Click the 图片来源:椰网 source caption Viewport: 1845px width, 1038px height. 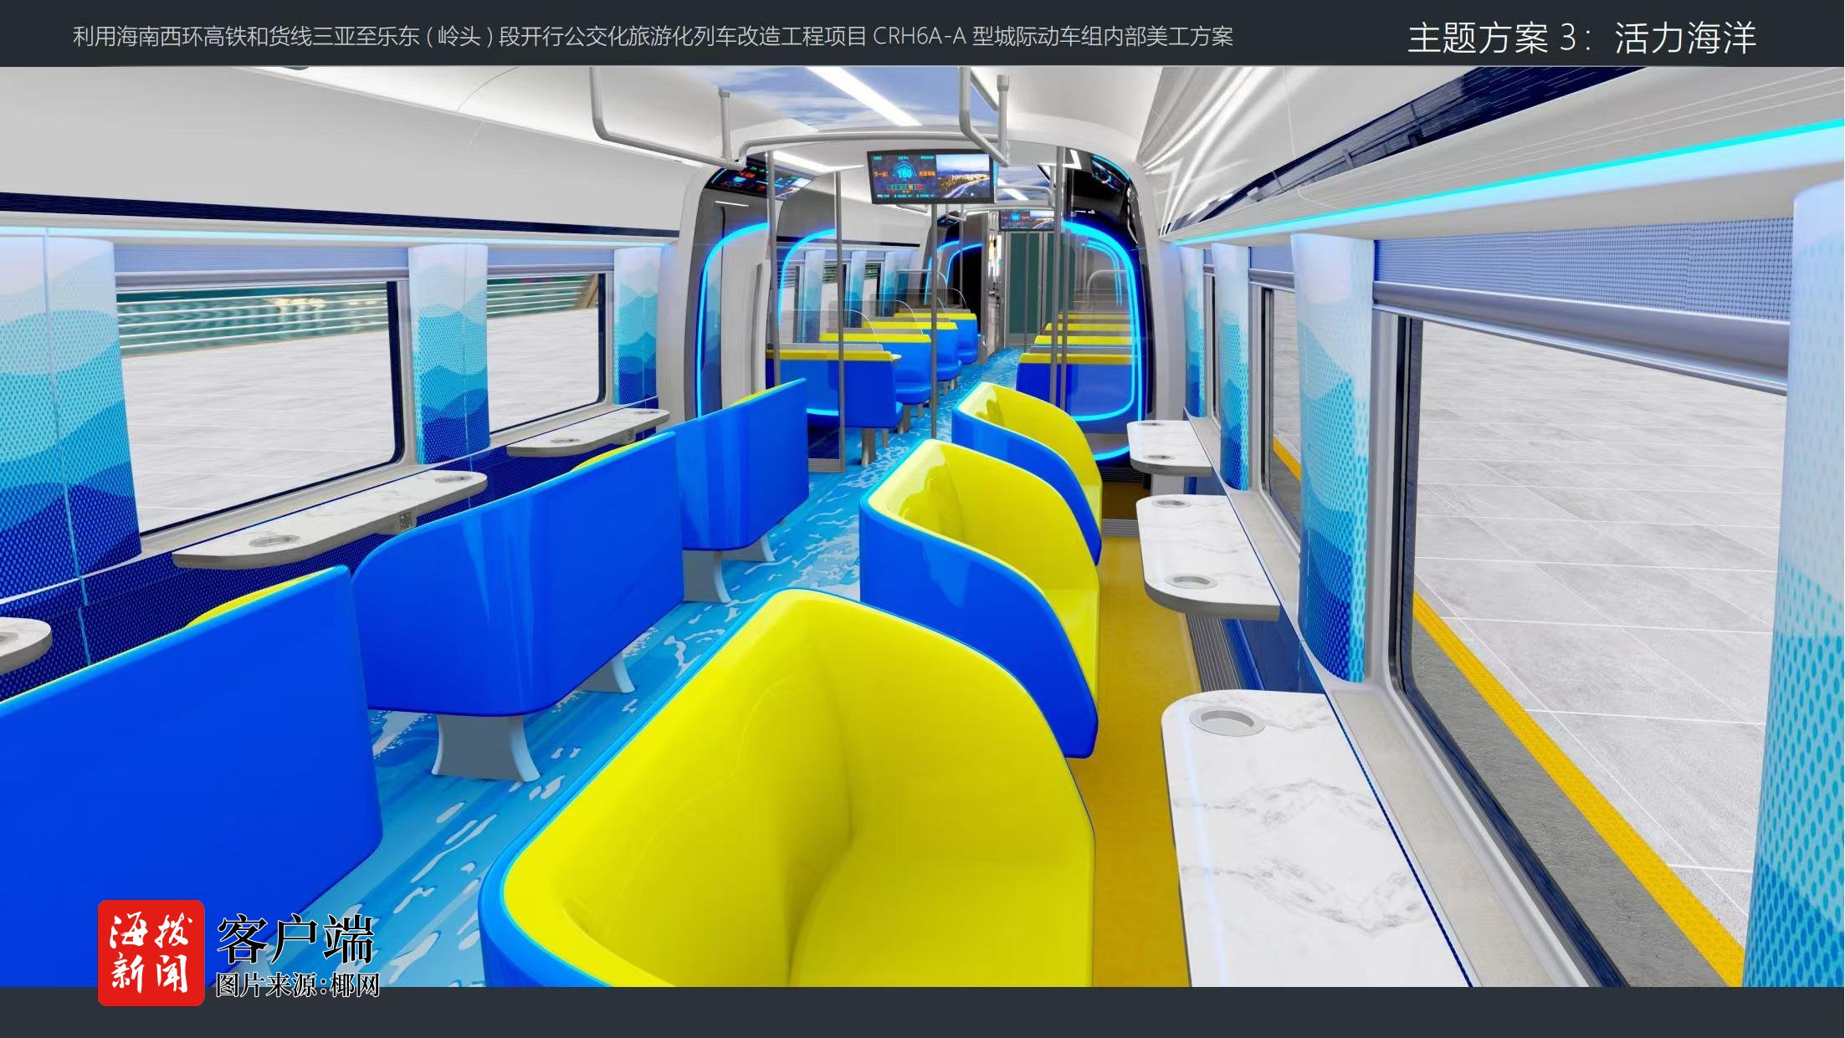click(x=298, y=985)
